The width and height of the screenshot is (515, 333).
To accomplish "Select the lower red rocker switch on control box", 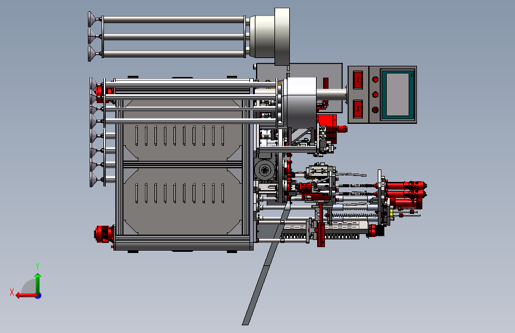I will click(358, 109).
